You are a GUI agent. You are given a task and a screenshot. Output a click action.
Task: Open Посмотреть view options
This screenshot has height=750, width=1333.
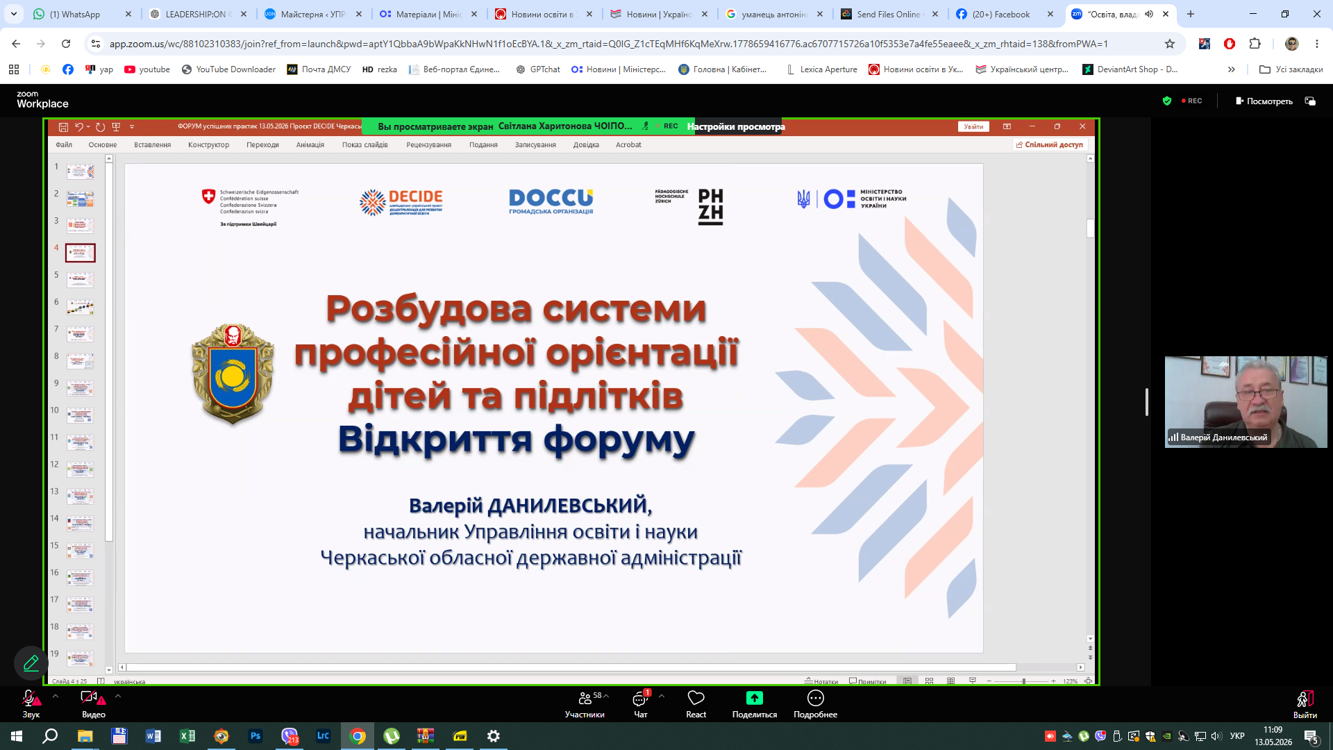pos(1264,101)
